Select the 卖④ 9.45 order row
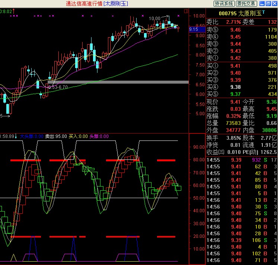This screenshot has height=265, width=278. tap(242, 37)
